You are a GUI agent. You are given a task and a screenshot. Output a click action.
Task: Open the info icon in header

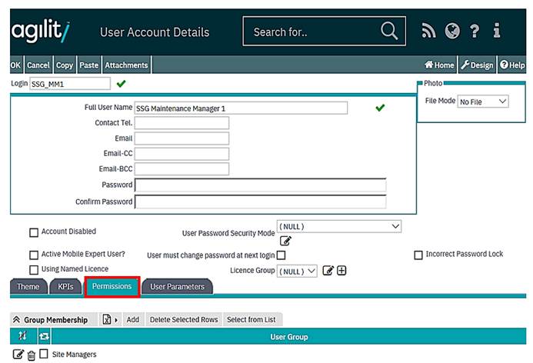(x=497, y=32)
